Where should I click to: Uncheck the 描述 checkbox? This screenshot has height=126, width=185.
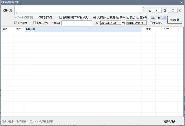point(127,18)
